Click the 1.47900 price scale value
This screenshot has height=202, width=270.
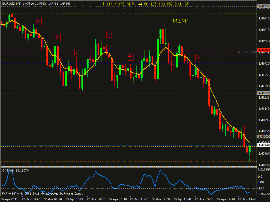coord(264,154)
